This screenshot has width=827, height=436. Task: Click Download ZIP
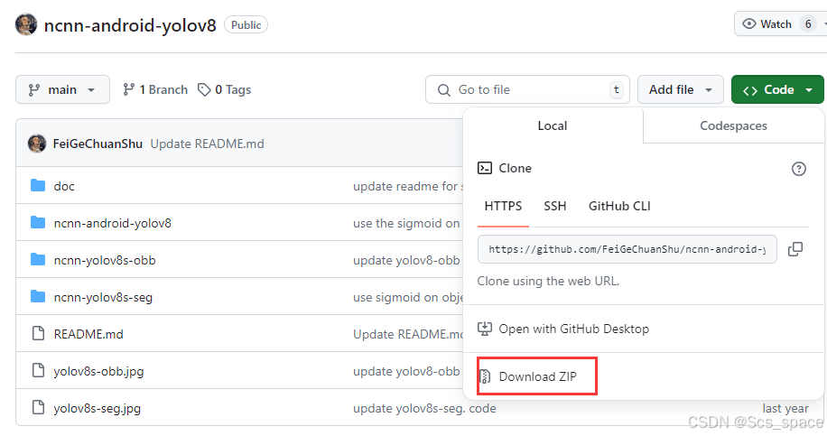point(538,376)
